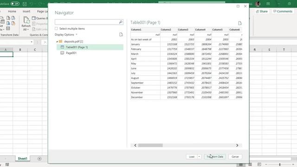Click the Queries & Connections icon in ribbon
Screen dimensions: 297x167
(x=34, y=18)
